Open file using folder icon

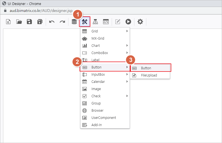click(19, 22)
